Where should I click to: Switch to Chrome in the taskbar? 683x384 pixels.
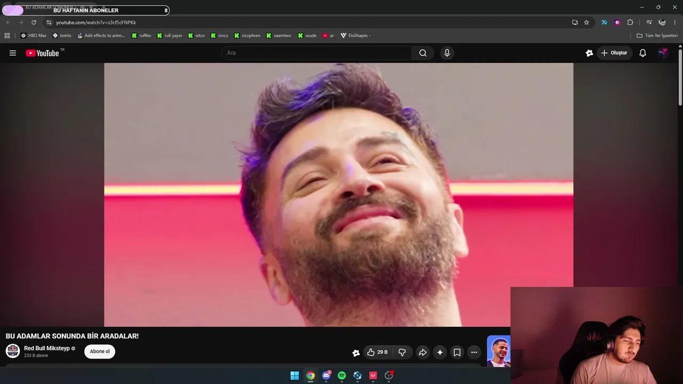click(x=310, y=375)
